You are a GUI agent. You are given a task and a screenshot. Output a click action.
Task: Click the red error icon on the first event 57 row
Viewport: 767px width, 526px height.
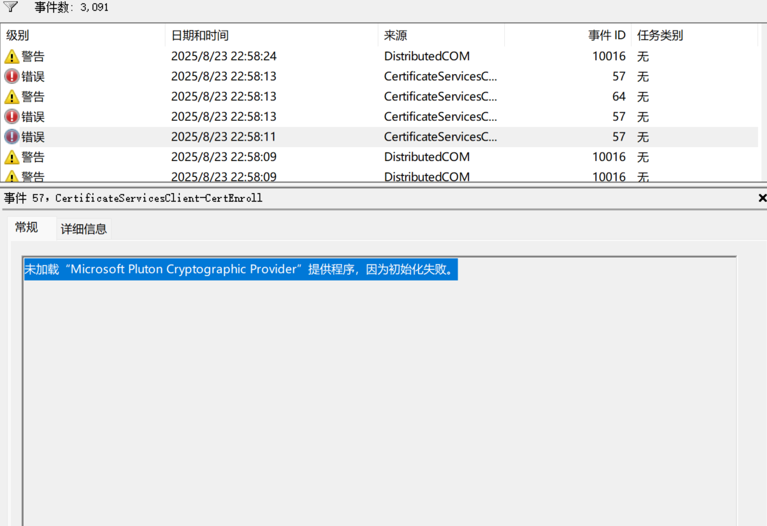[12, 76]
